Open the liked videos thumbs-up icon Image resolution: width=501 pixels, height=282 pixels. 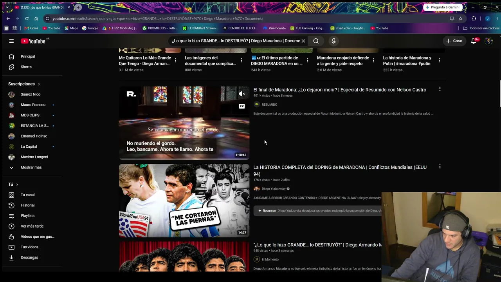point(11,237)
